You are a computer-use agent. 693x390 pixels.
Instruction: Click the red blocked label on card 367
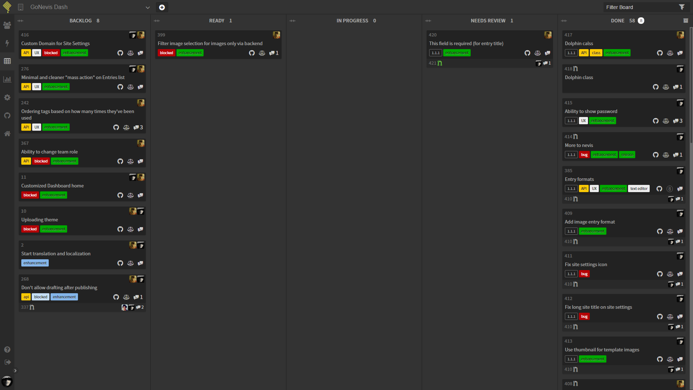click(x=41, y=161)
